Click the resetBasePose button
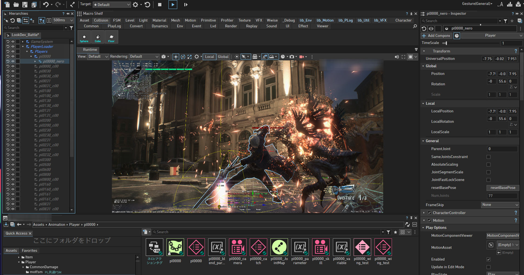 503,188
